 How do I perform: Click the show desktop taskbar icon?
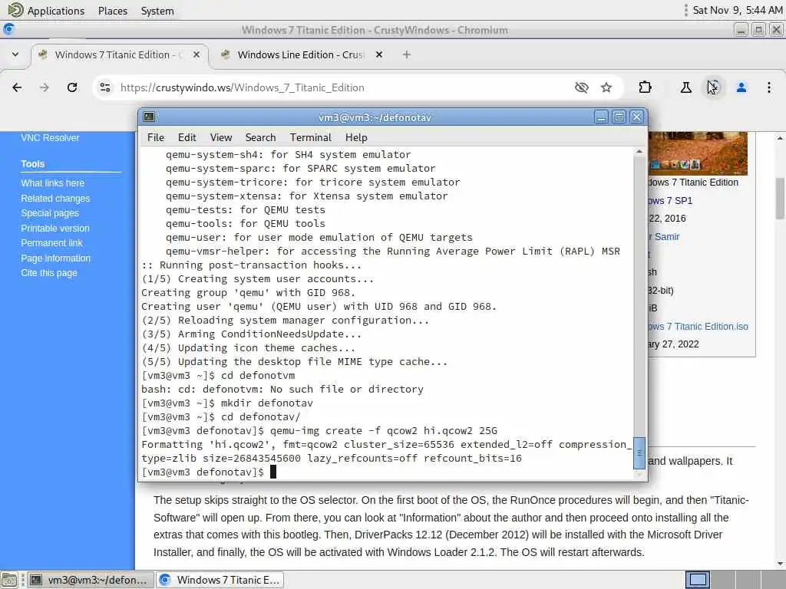(x=9, y=580)
